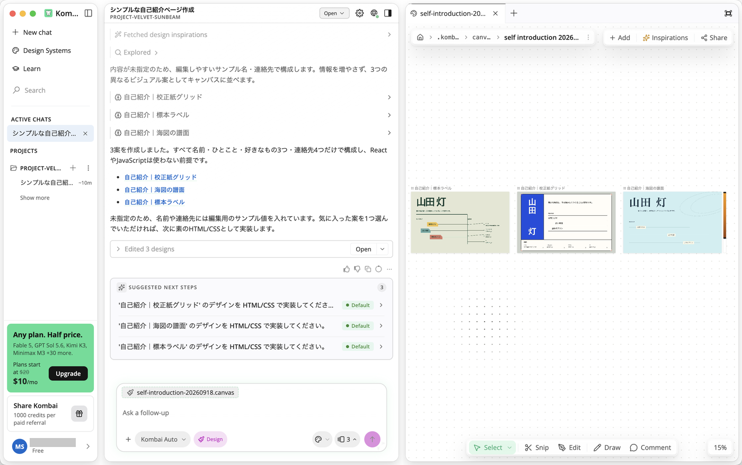This screenshot has height=465, width=742.
Task: Give thumbs up to the response
Action: (x=347, y=269)
